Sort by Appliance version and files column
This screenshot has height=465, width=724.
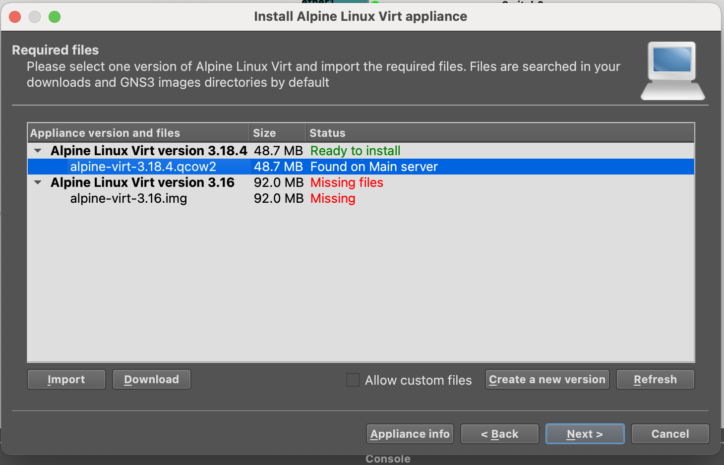point(105,133)
